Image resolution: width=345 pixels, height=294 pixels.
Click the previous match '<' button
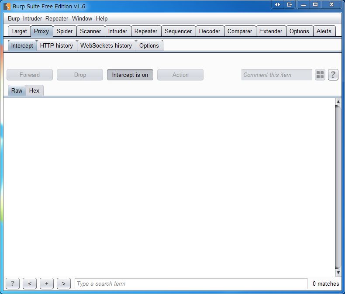click(30, 284)
